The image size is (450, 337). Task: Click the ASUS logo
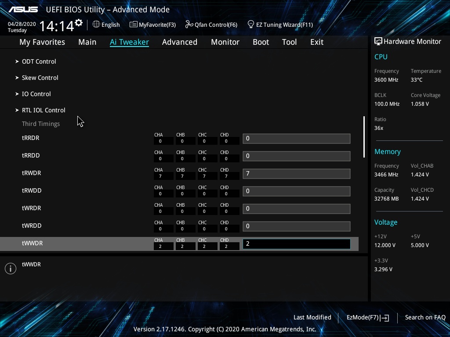pyautogui.click(x=23, y=10)
